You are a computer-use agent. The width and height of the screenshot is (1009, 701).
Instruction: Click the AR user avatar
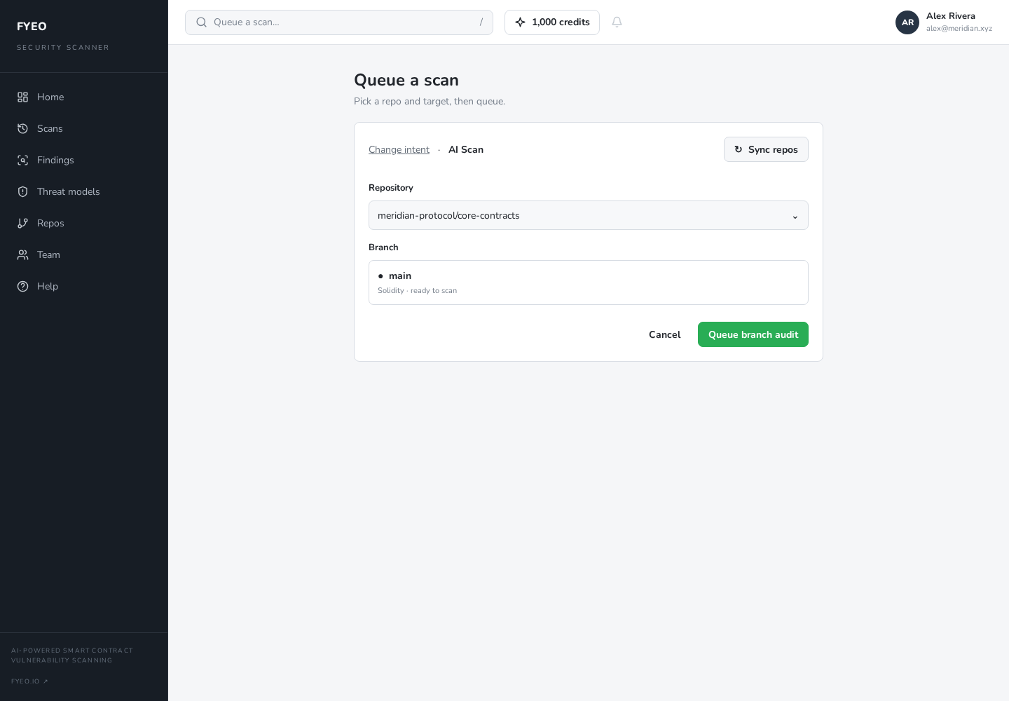coord(907,22)
